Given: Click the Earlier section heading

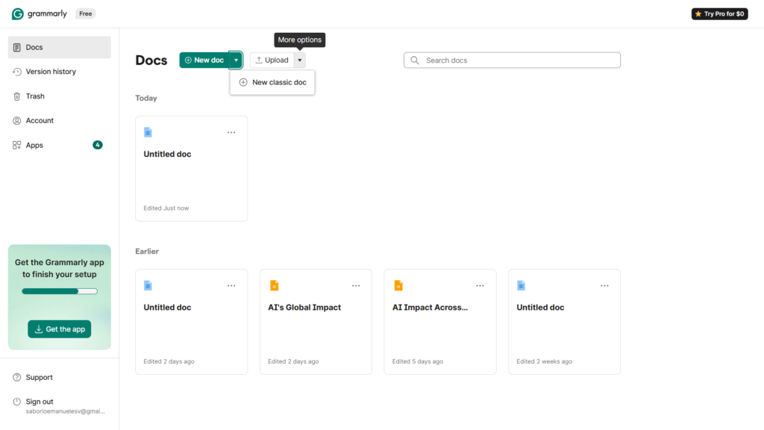Looking at the screenshot, I should click(x=147, y=251).
